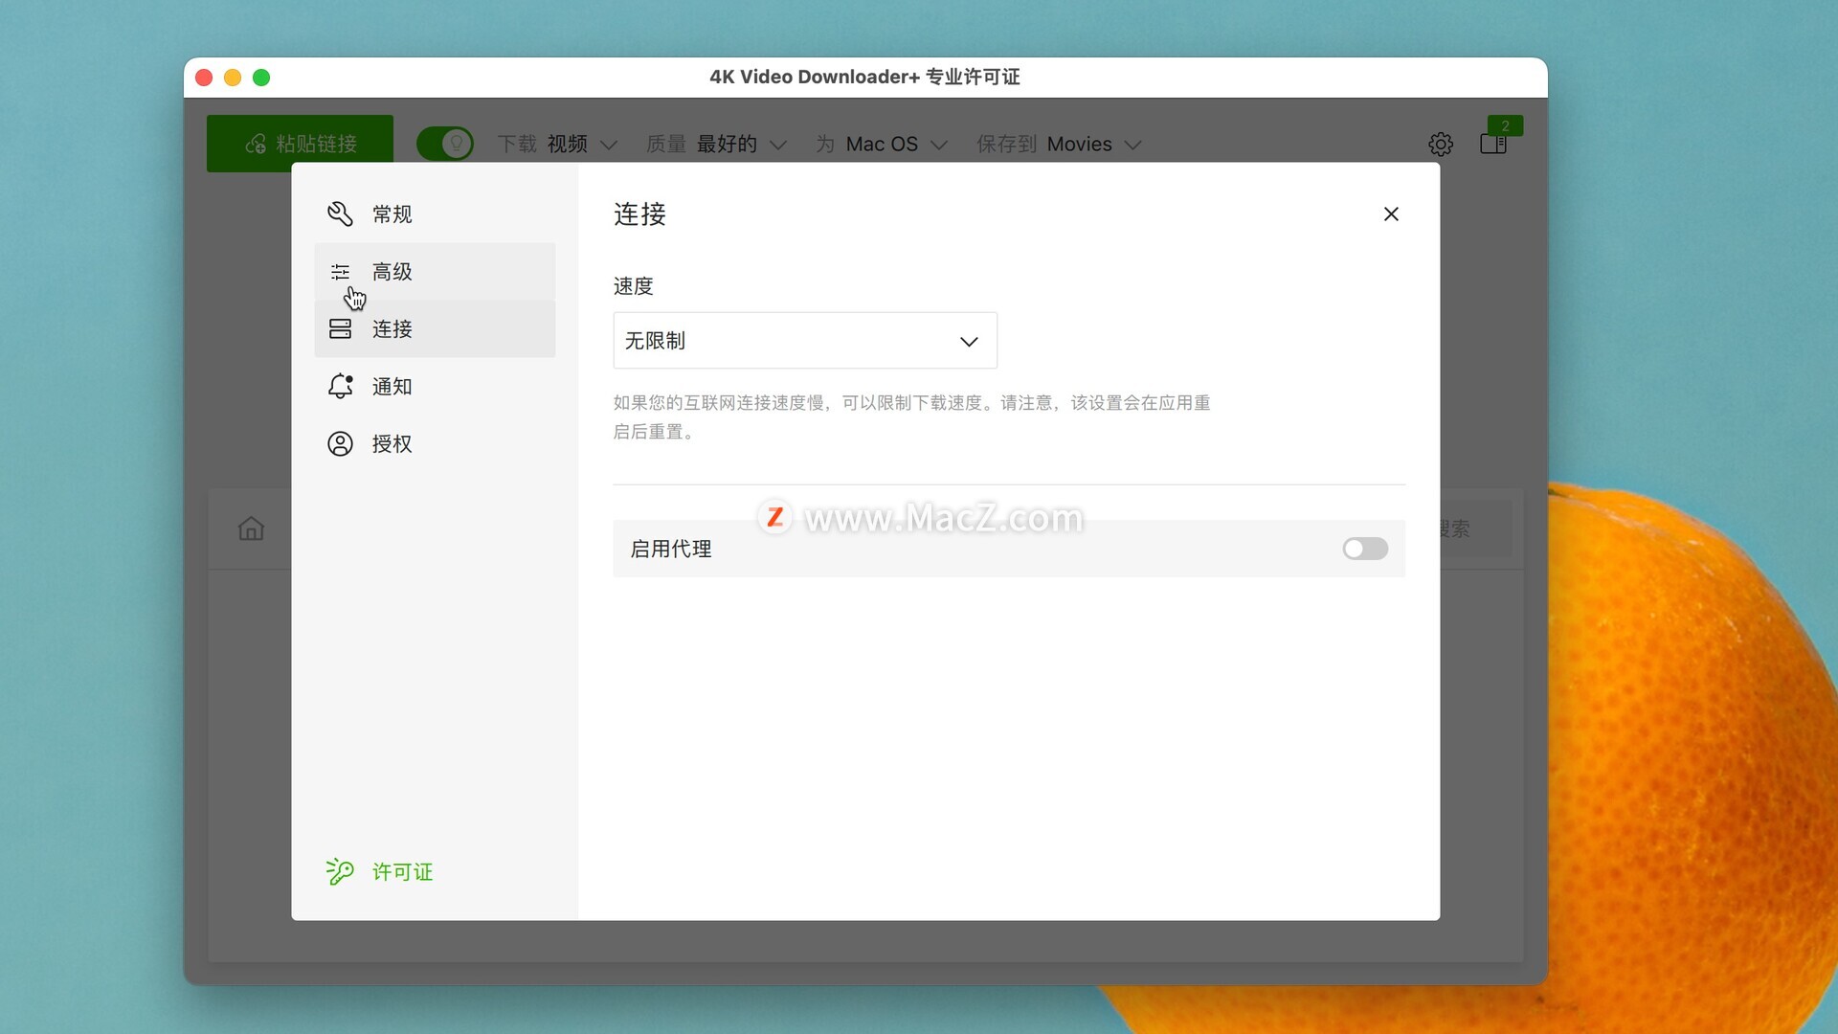Click the key icon beside 许可证
Image resolution: width=1838 pixels, height=1034 pixels.
coord(340,871)
